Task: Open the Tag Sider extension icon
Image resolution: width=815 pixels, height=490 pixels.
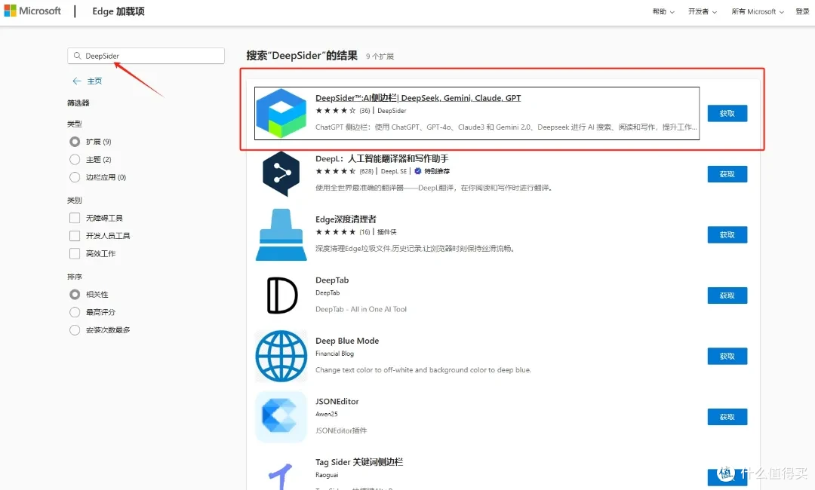Action: pos(281,476)
